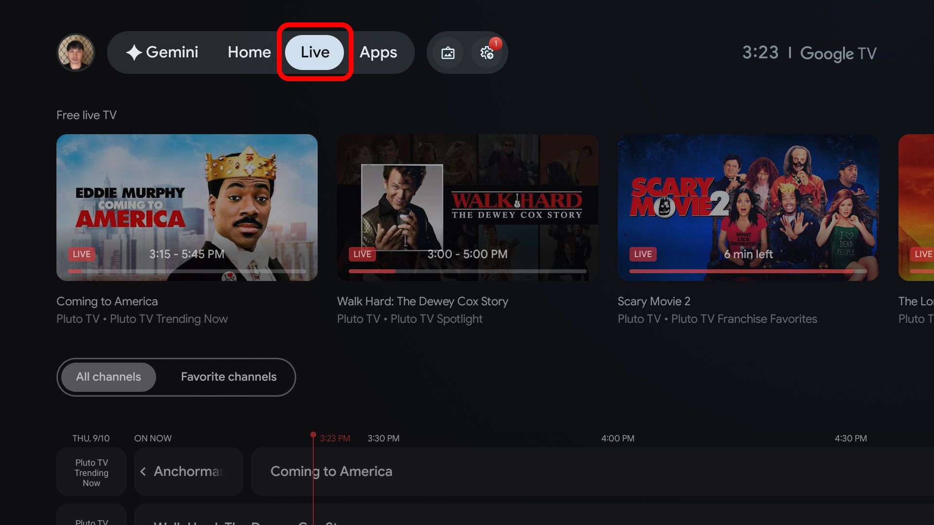Click the LIVE badge on Scary Movie 2
Screen dimensions: 934x525
(643, 254)
